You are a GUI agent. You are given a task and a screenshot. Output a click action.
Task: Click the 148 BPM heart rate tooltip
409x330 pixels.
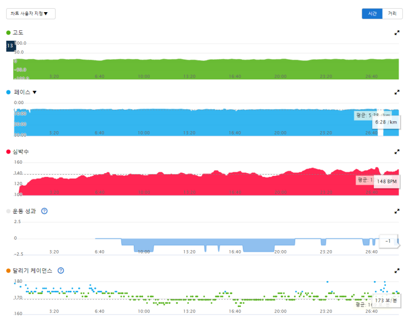(x=386, y=181)
